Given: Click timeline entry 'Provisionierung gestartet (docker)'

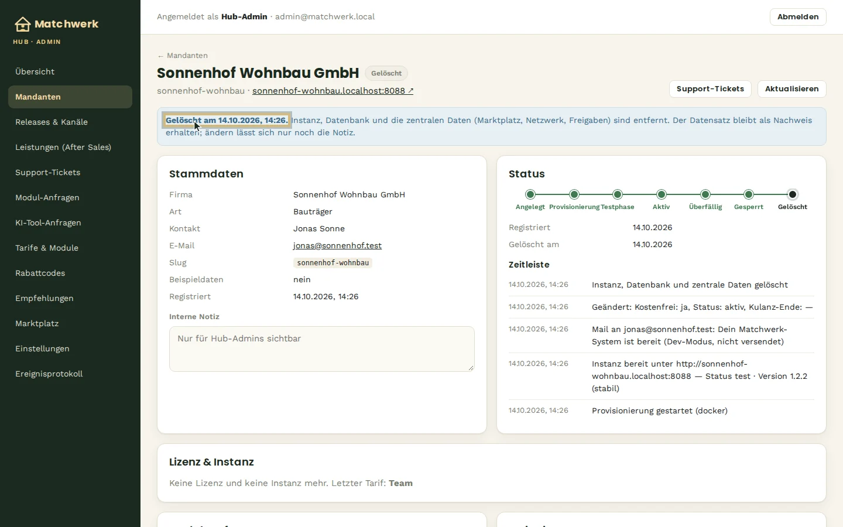Looking at the screenshot, I should tap(660, 410).
